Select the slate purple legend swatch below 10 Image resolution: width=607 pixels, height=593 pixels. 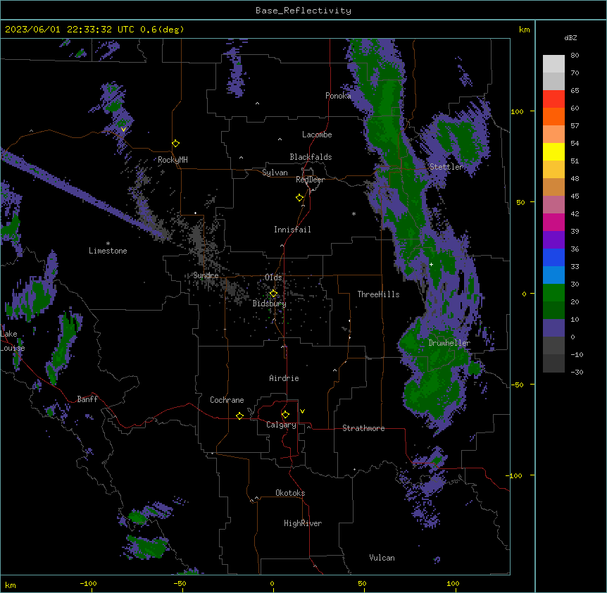[553, 328]
